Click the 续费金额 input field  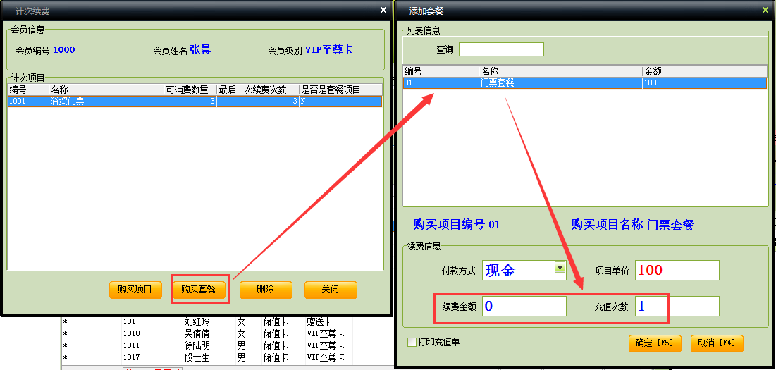[x=524, y=306]
